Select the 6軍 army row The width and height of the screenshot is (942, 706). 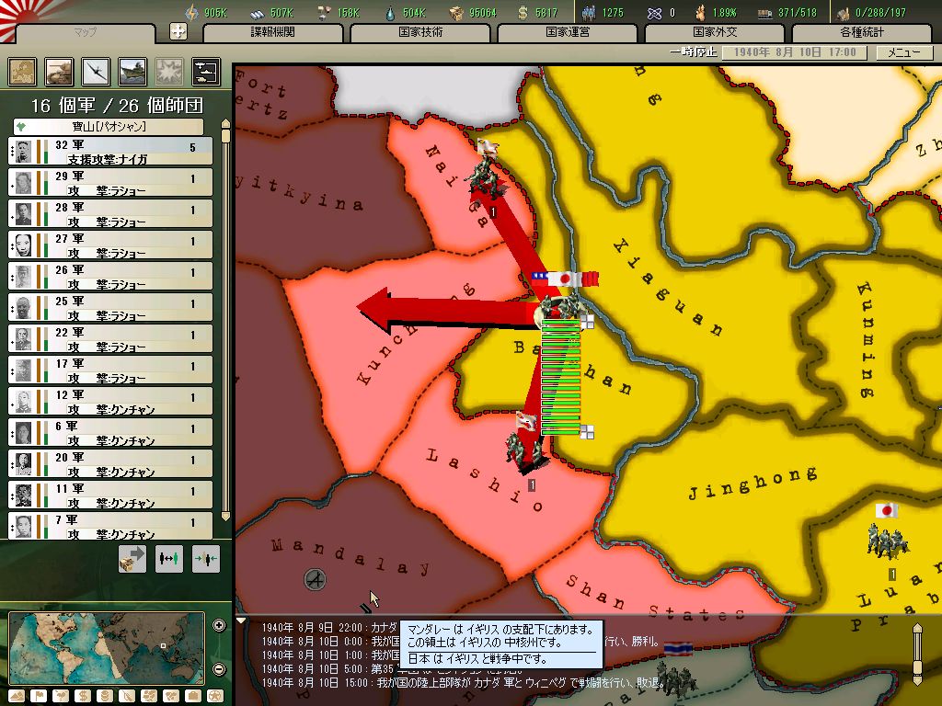coord(110,432)
